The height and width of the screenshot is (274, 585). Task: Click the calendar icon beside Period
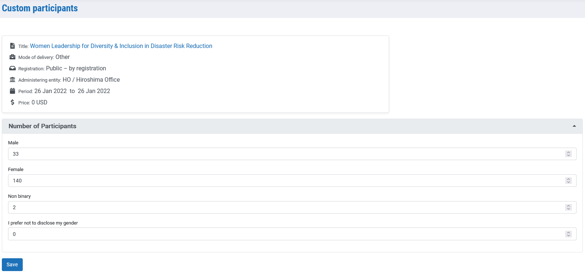12,91
